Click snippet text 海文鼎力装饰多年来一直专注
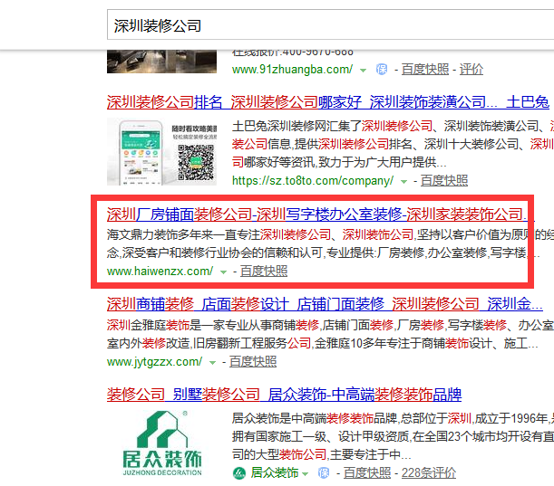Screen dimensions: 554x486 coord(183,234)
